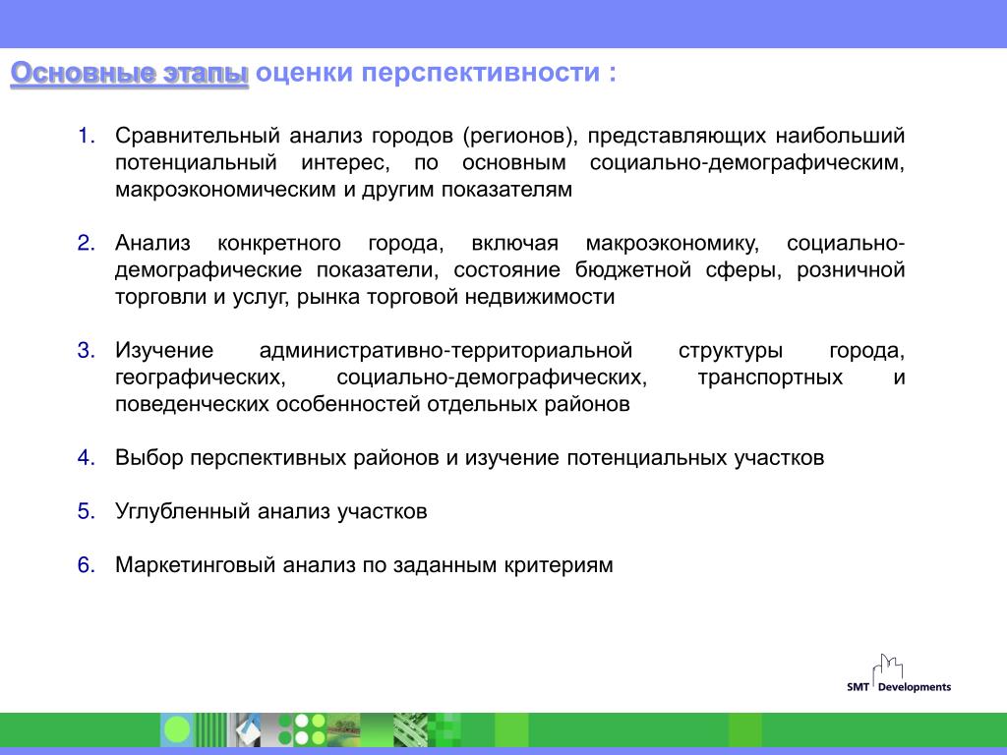Image resolution: width=1007 pixels, height=755 pixels.
Task: Select item 4 "Выбор перспективных районов"
Action: 277,458
